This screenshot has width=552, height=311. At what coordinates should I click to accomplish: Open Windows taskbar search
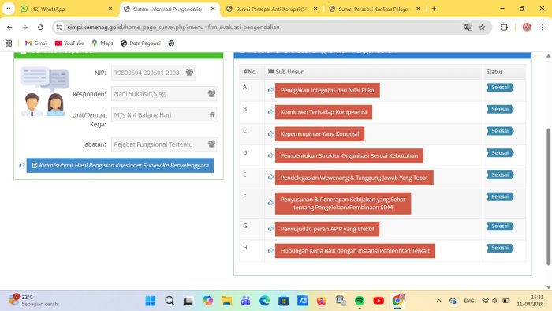[170, 301]
